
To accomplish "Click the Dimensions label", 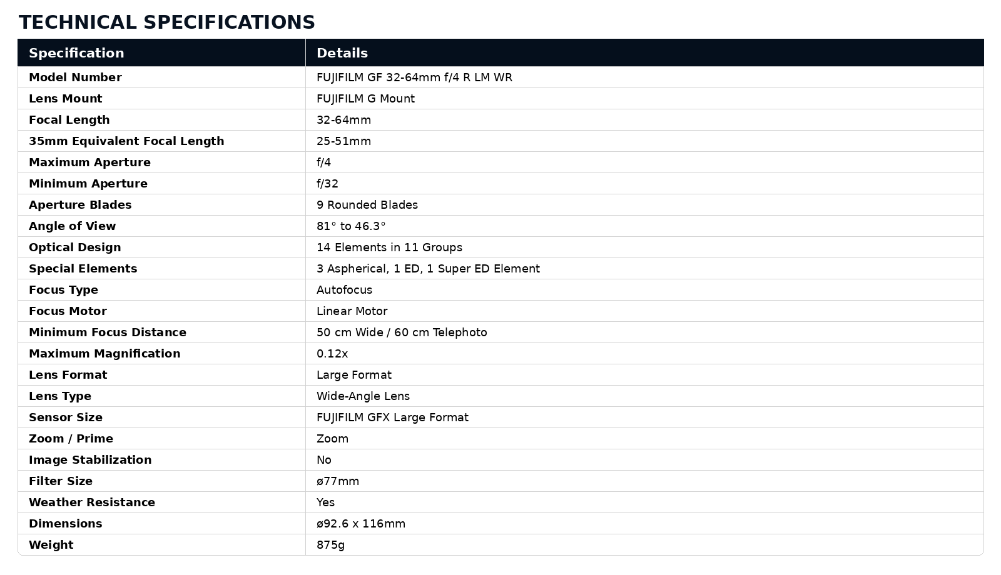I will coord(65,524).
